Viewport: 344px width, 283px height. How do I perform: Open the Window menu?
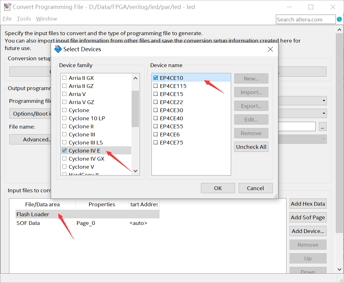click(x=47, y=19)
